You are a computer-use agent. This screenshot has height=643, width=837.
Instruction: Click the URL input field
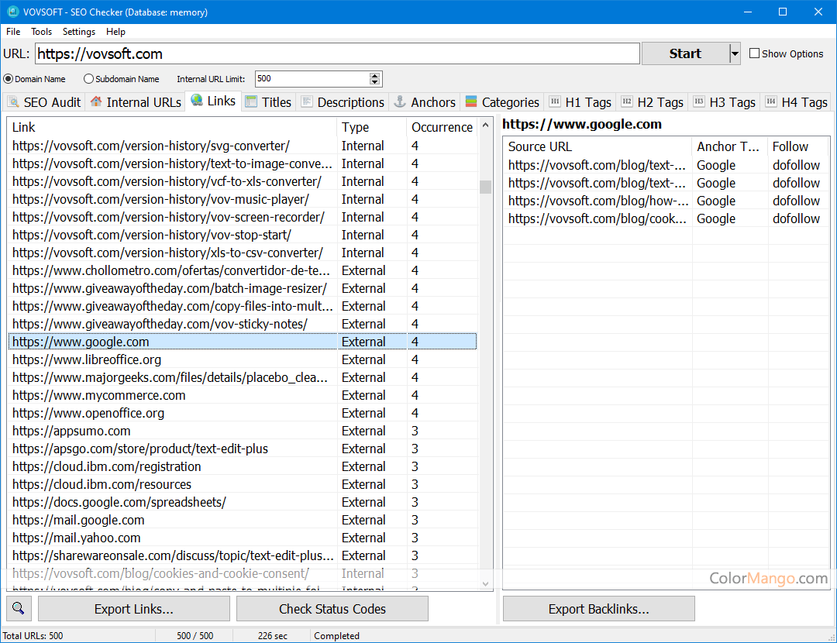point(337,53)
